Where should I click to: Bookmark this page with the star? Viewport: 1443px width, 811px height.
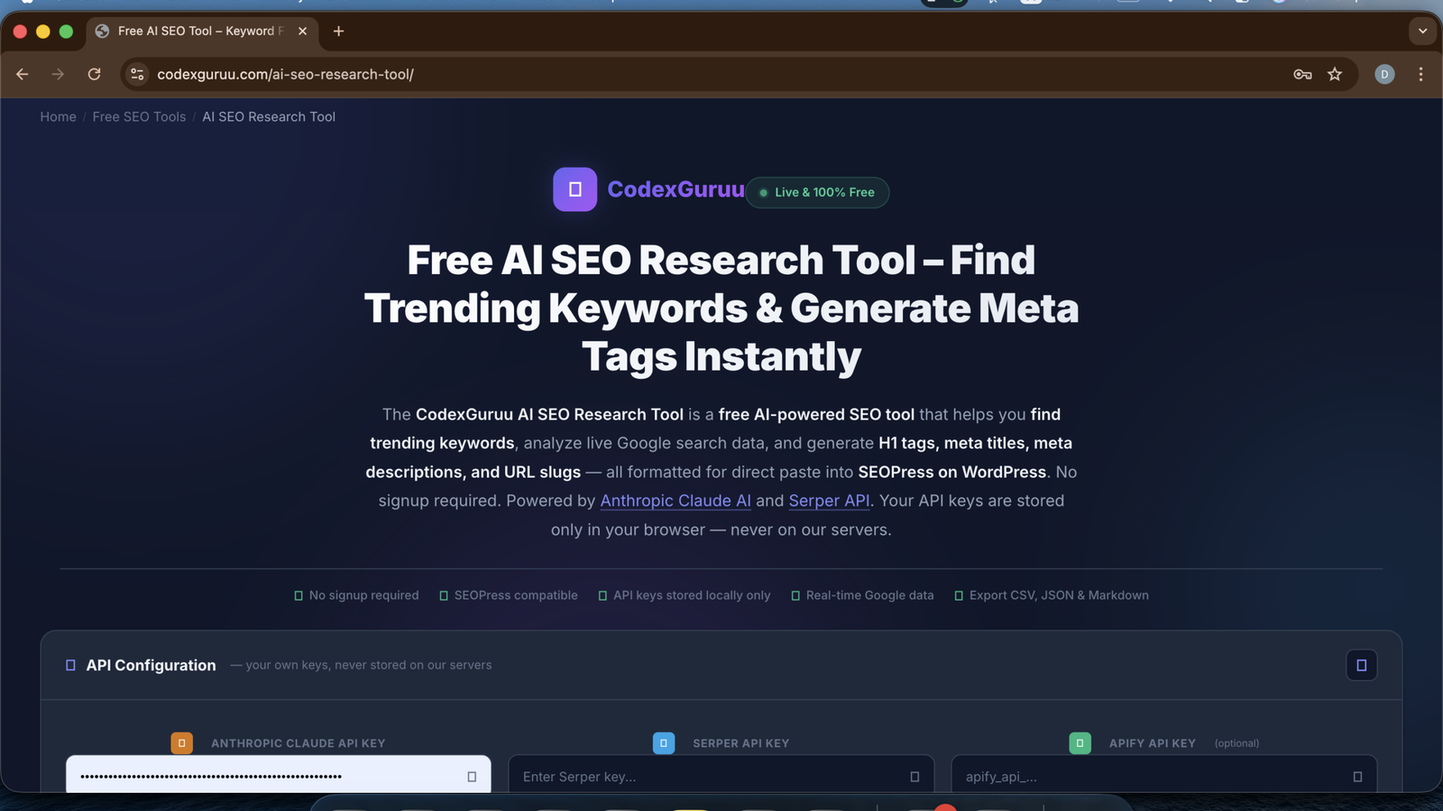(1335, 74)
